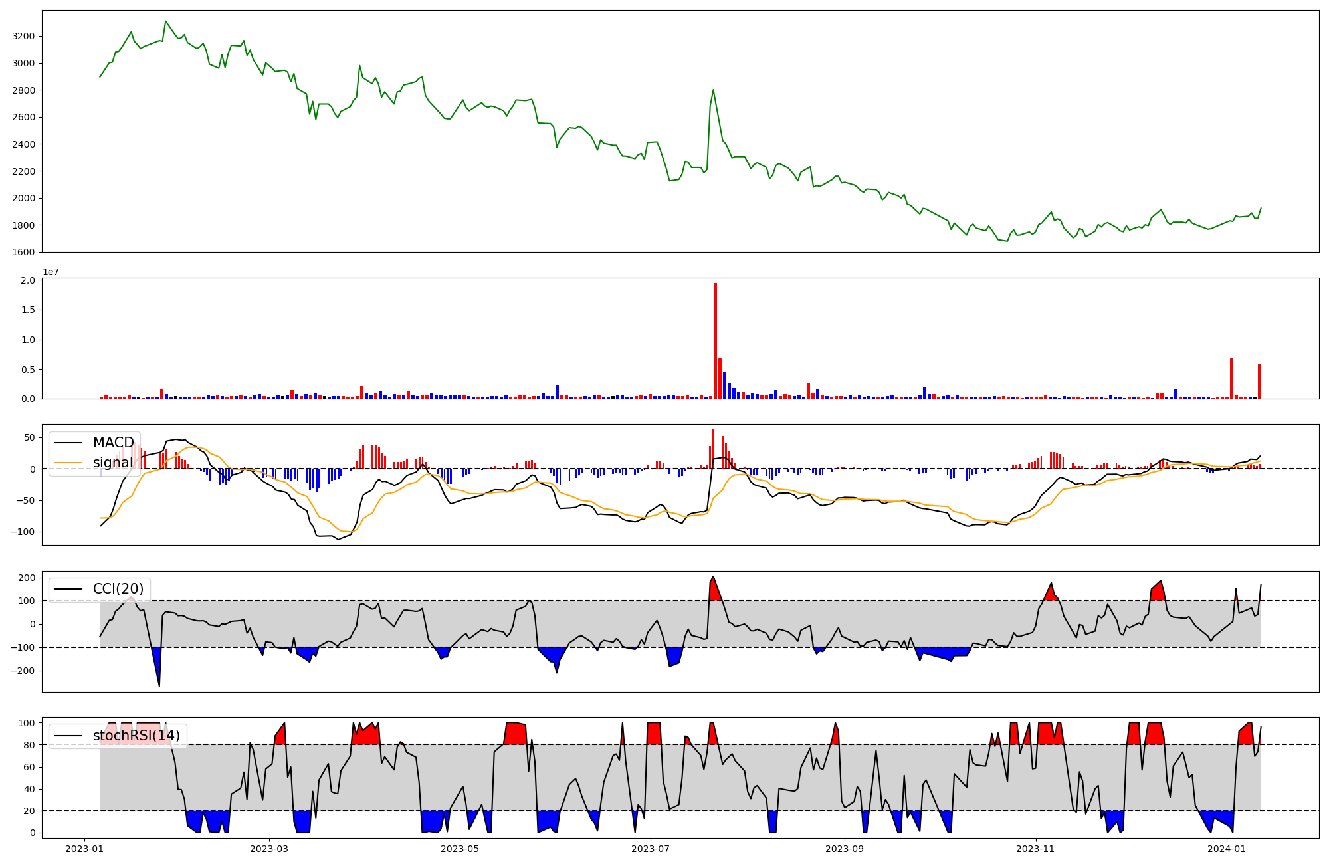
Task: Click the stochRSI(14) legend entry
Action: pyautogui.click(x=136, y=736)
